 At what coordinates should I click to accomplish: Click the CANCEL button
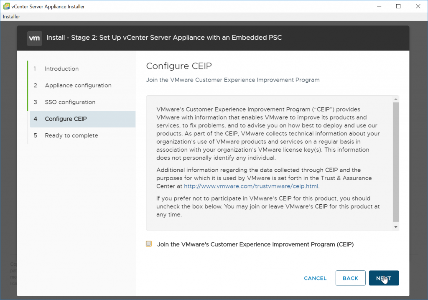pyautogui.click(x=315, y=278)
